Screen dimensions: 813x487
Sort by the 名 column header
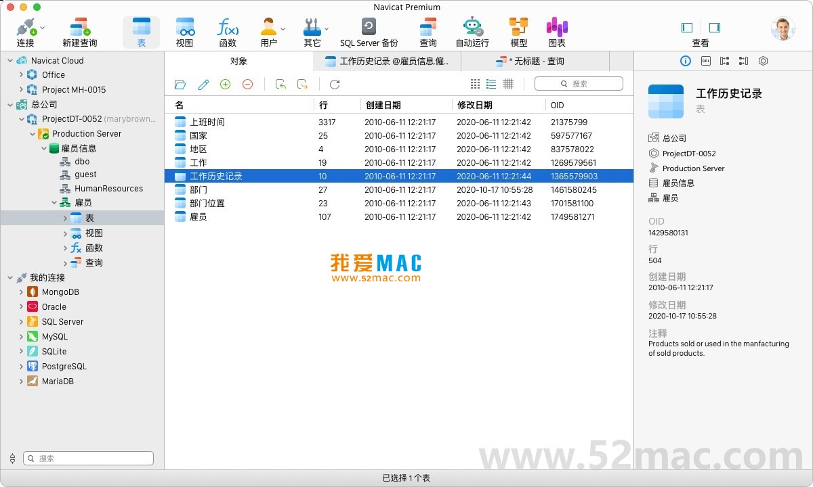[240, 105]
